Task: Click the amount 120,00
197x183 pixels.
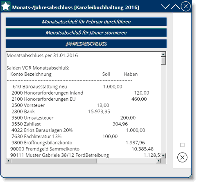Action: [x=142, y=93]
